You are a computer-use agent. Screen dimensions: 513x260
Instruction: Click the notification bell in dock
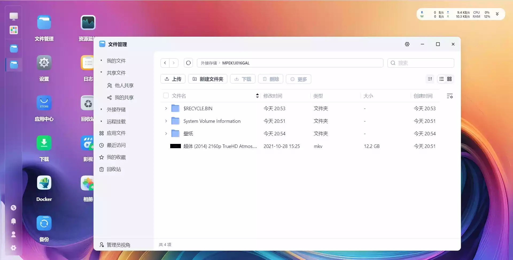pyautogui.click(x=13, y=221)
